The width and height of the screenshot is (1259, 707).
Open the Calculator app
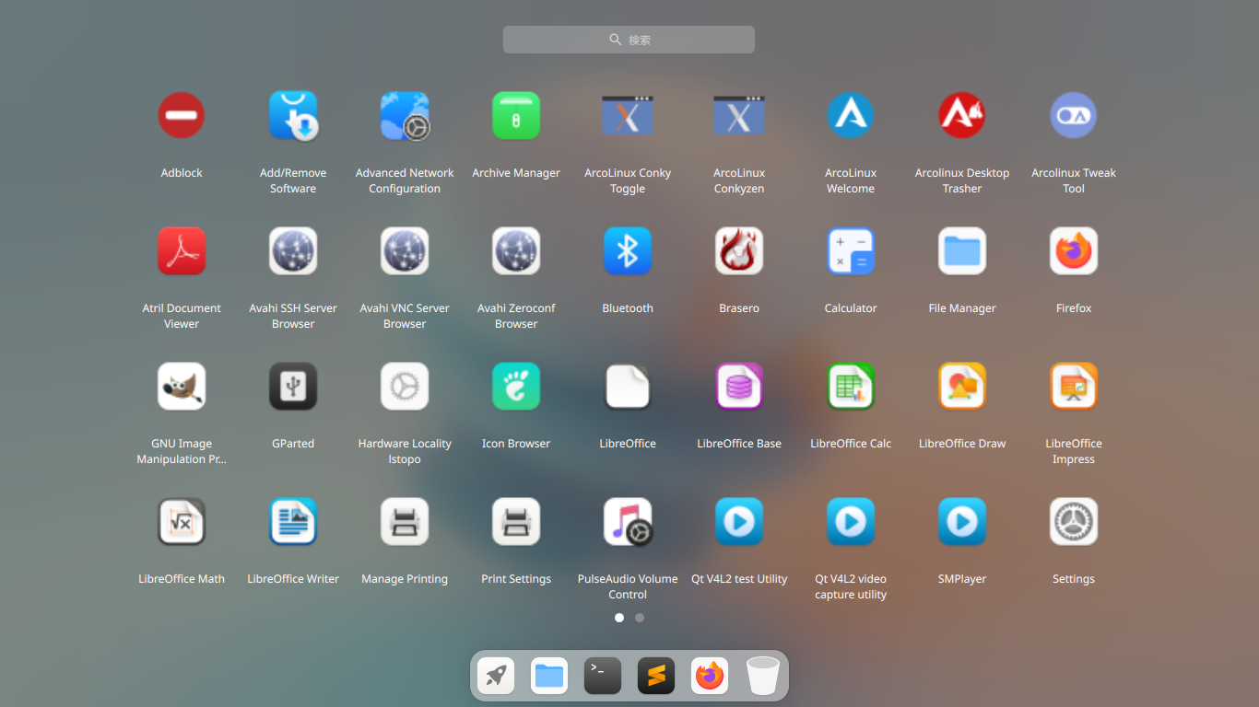point(851,250)
